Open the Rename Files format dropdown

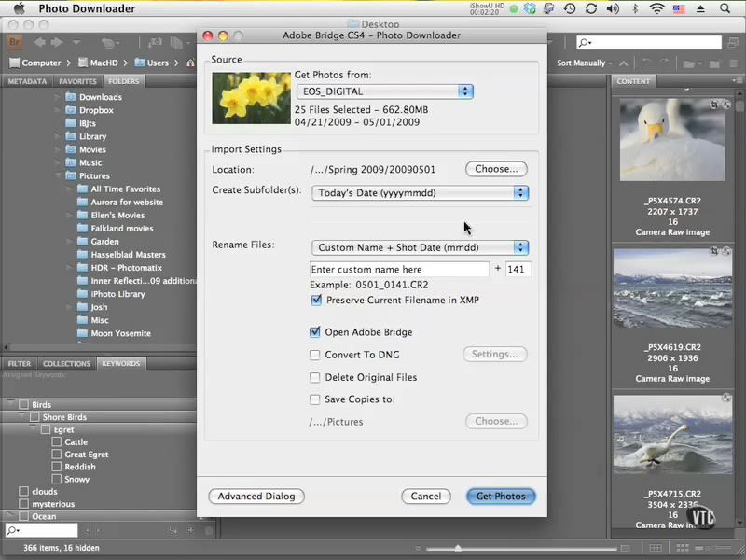tap(420, 247)
